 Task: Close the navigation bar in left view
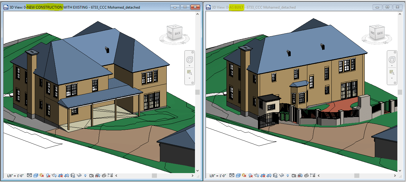pyautogui.click(x=192, y=52)
